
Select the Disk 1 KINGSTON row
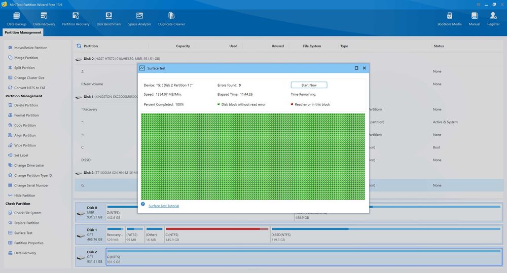pos(106,97)
